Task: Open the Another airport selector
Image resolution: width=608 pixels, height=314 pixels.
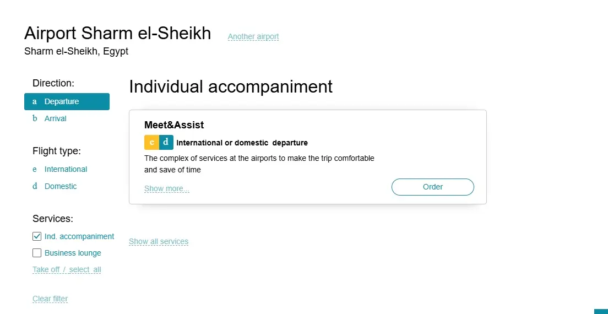Action: (253, 37)
